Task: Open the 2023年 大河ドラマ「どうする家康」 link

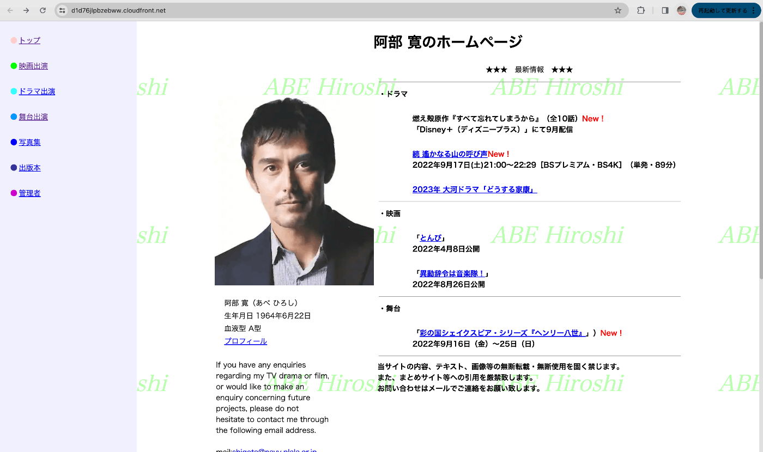Action: 475,190
